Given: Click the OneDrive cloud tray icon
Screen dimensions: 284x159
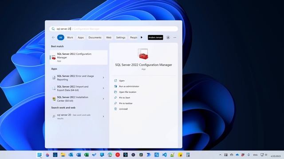Looking at the screenshot, I should click(x=237, y=155).
